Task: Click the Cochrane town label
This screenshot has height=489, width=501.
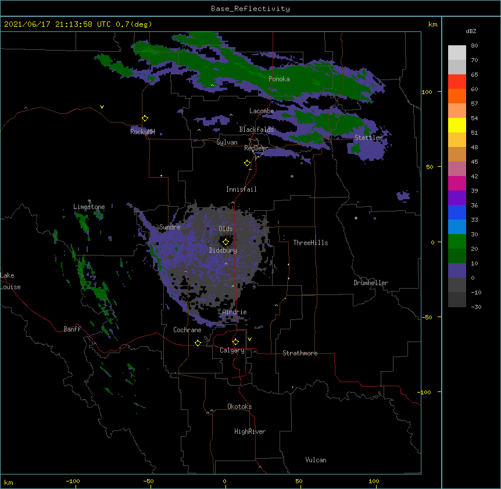Action: pyautogui.click(x=187, y=330)
